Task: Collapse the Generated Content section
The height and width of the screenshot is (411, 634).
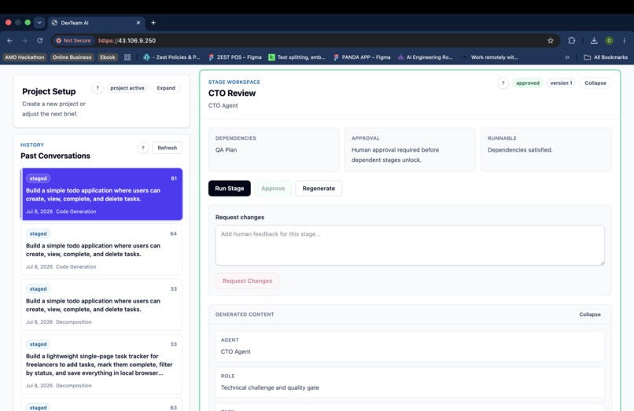Action: tap(589, 314)
